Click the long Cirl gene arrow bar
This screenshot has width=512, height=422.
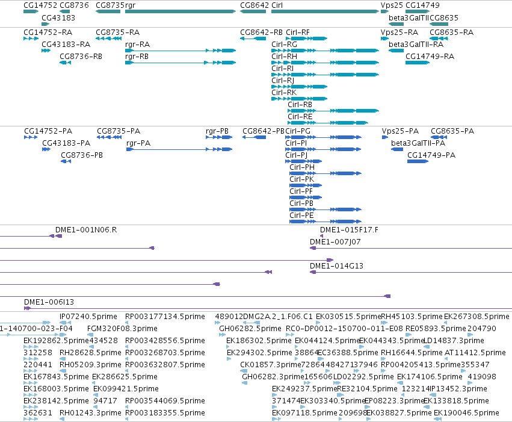(325, 11)
